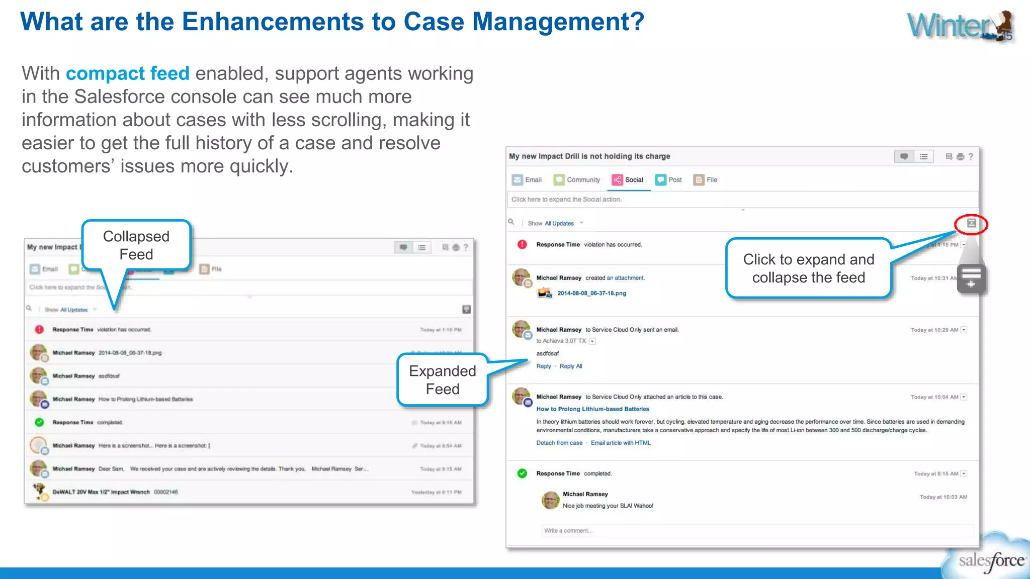Click the customize page icon left of printer, expanded panel

949,156
